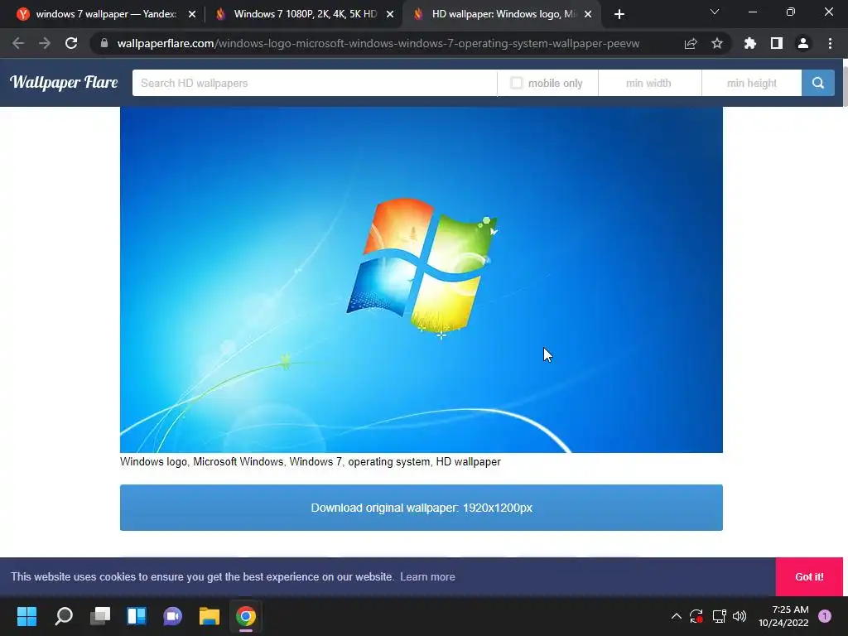Open notification center badge
Image resolution: width=848 pixels, height=636 pixels.
825,616
